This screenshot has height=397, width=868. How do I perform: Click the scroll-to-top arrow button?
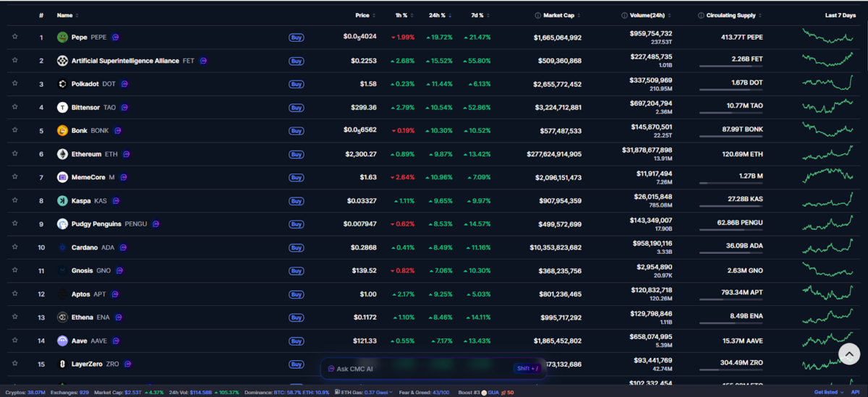(849, 353)
